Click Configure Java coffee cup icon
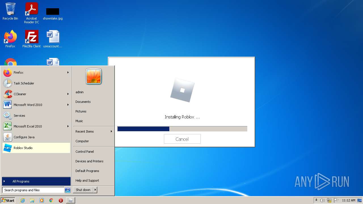 (x=8, y=137)
